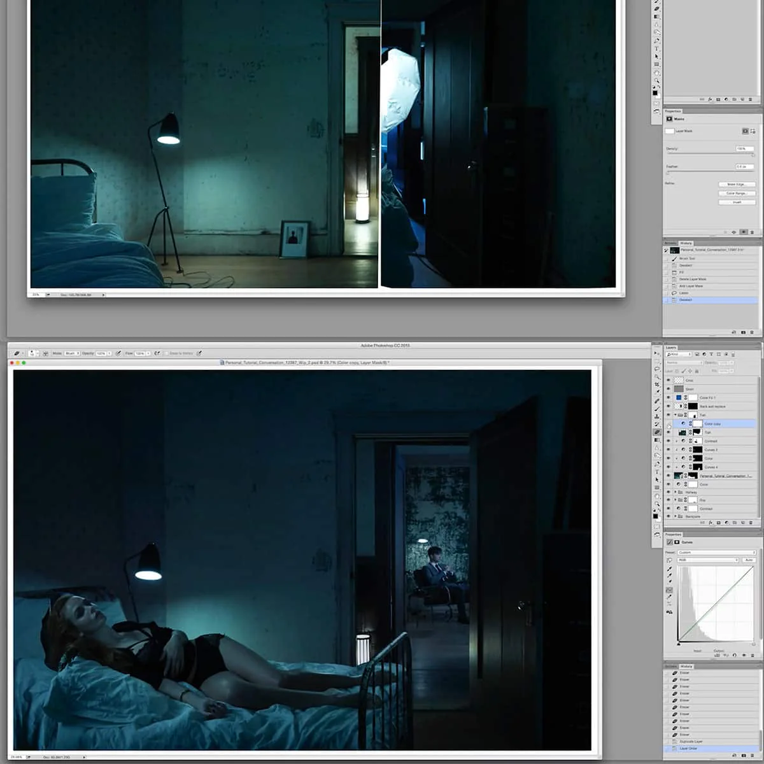
Task: Collapse the expanded Tint group in Layers panel
Action: click(x=676, y=415)
